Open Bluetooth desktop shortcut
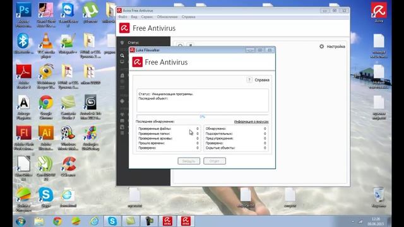 tap(23, 44)
